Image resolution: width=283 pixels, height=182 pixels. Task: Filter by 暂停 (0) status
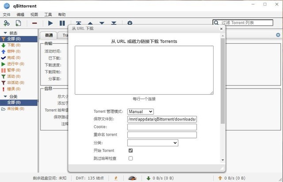19,70
